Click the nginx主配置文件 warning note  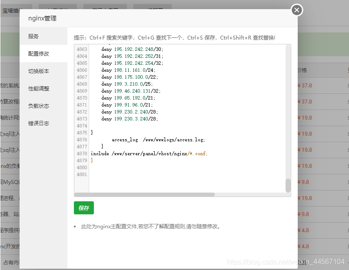[151, 227]
